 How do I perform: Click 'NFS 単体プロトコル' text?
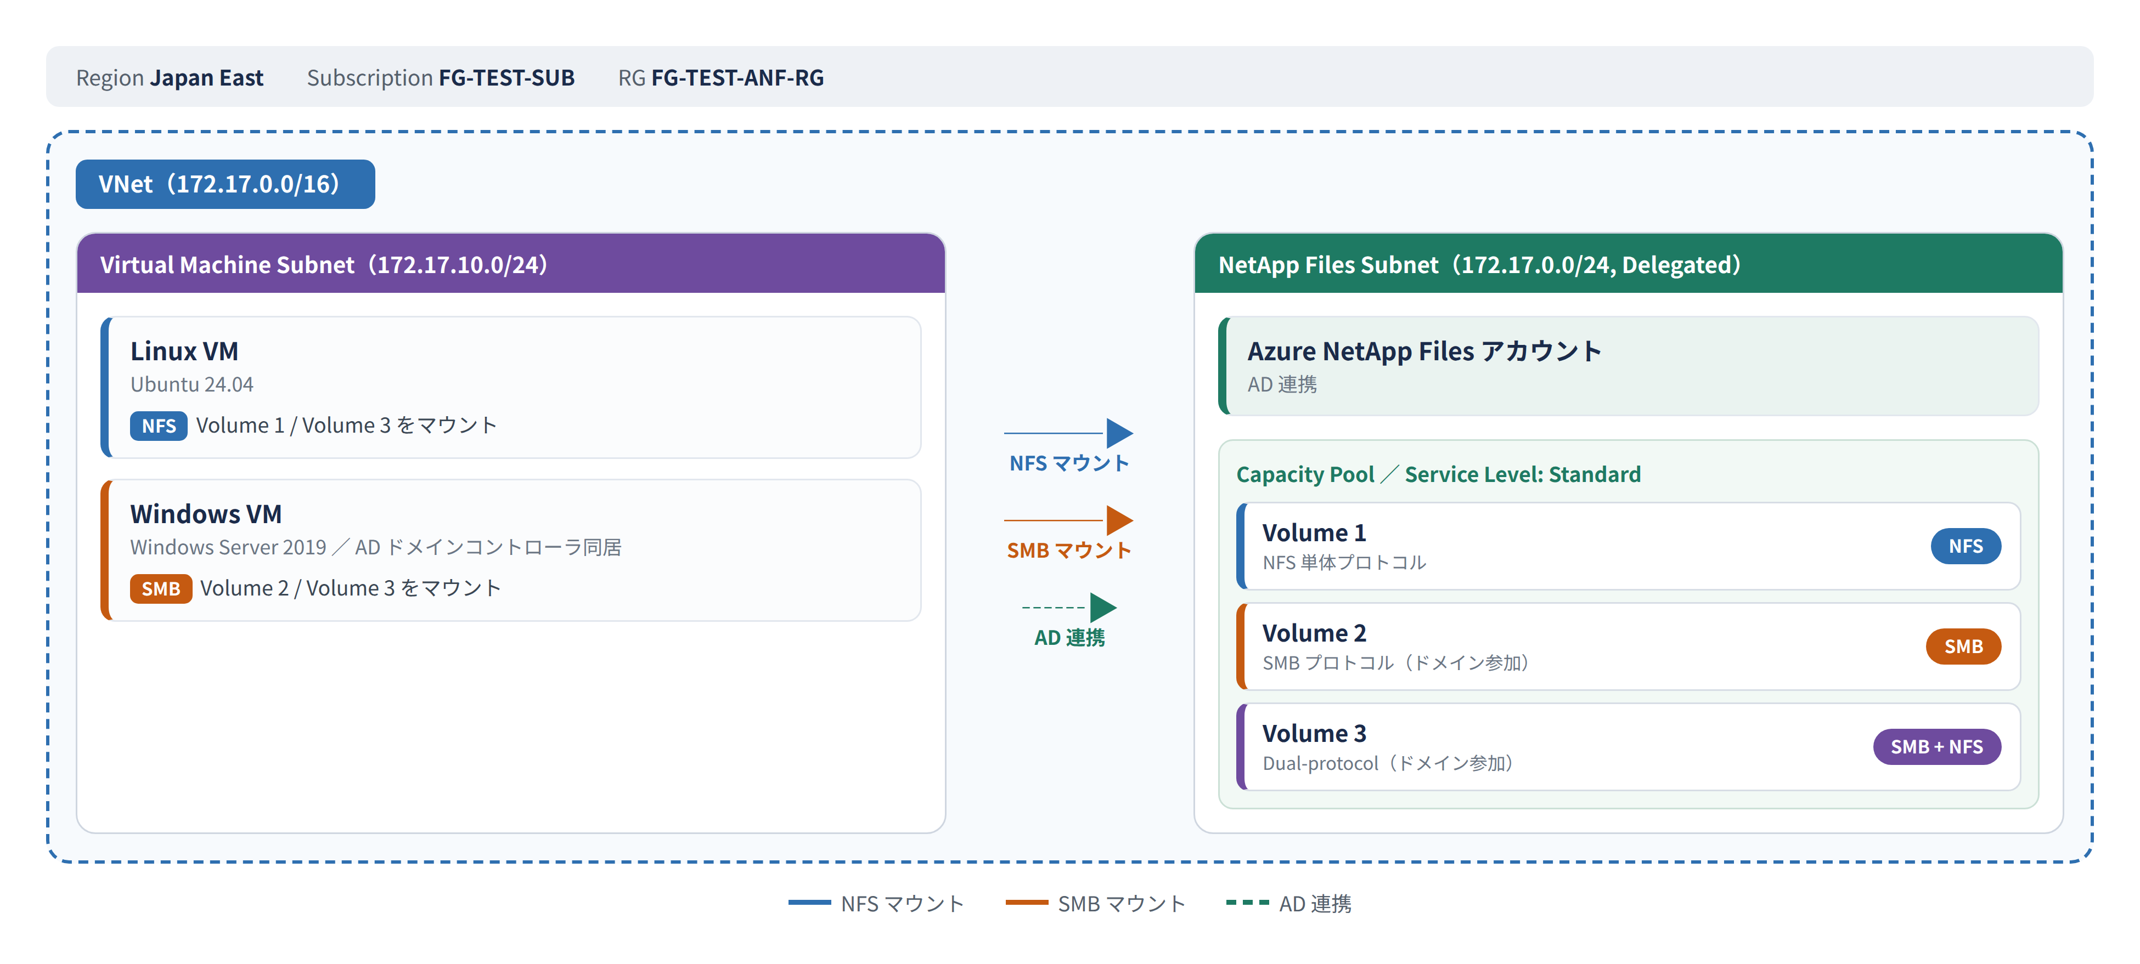[x=1344, y=563]
